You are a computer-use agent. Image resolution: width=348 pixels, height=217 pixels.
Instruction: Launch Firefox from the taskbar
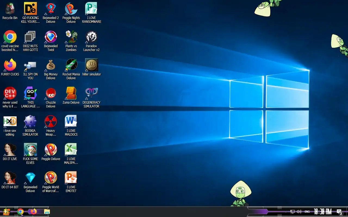tap(33, 212)
